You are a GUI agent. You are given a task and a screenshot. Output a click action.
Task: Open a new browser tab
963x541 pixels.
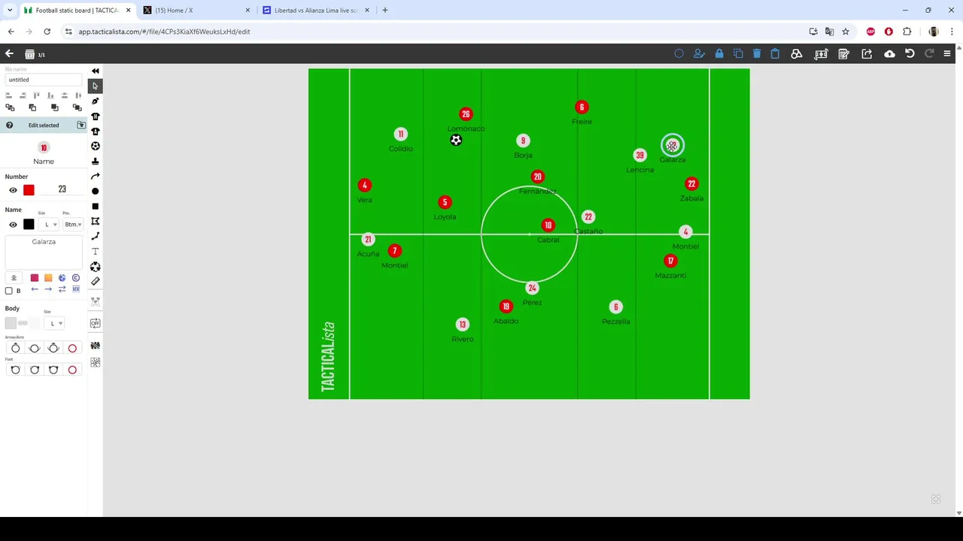tap(384, 11)
